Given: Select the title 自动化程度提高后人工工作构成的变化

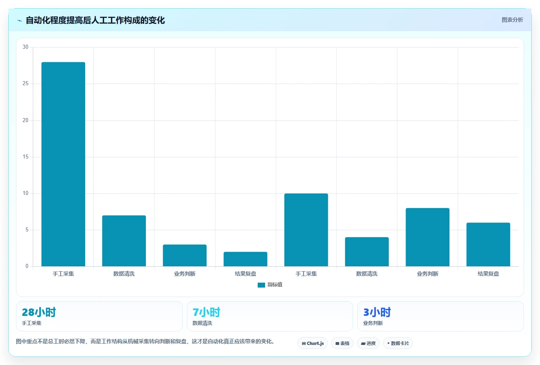Looking at the screenshot, I should pyautogui.click(x=95, y=20).
